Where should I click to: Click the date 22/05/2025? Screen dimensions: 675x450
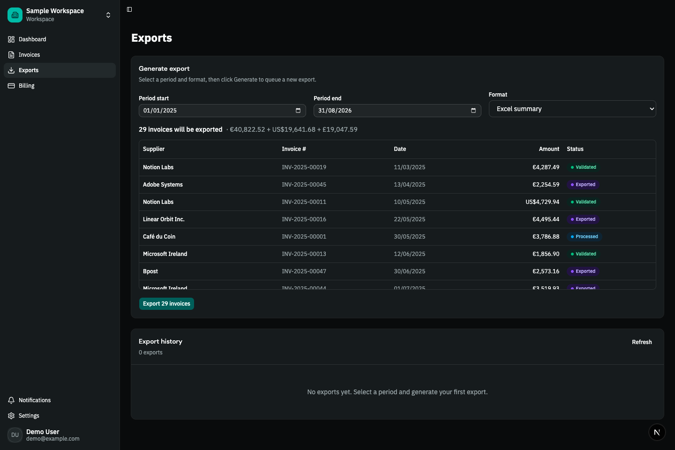[x=409, y=219]
